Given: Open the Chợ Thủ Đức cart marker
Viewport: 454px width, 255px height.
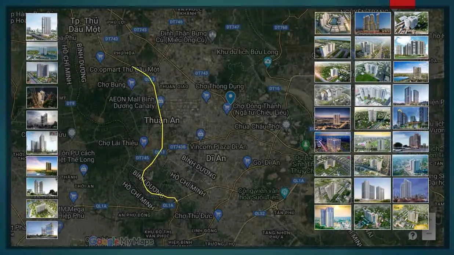Looking at the screenshot, I should [x=218, y=214].
